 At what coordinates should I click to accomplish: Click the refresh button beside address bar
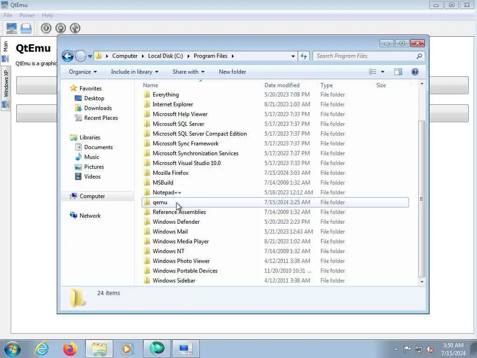coord(304,56)
